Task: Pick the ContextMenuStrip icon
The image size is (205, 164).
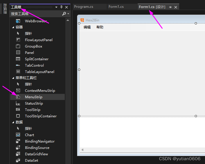Action: [18, 90]
